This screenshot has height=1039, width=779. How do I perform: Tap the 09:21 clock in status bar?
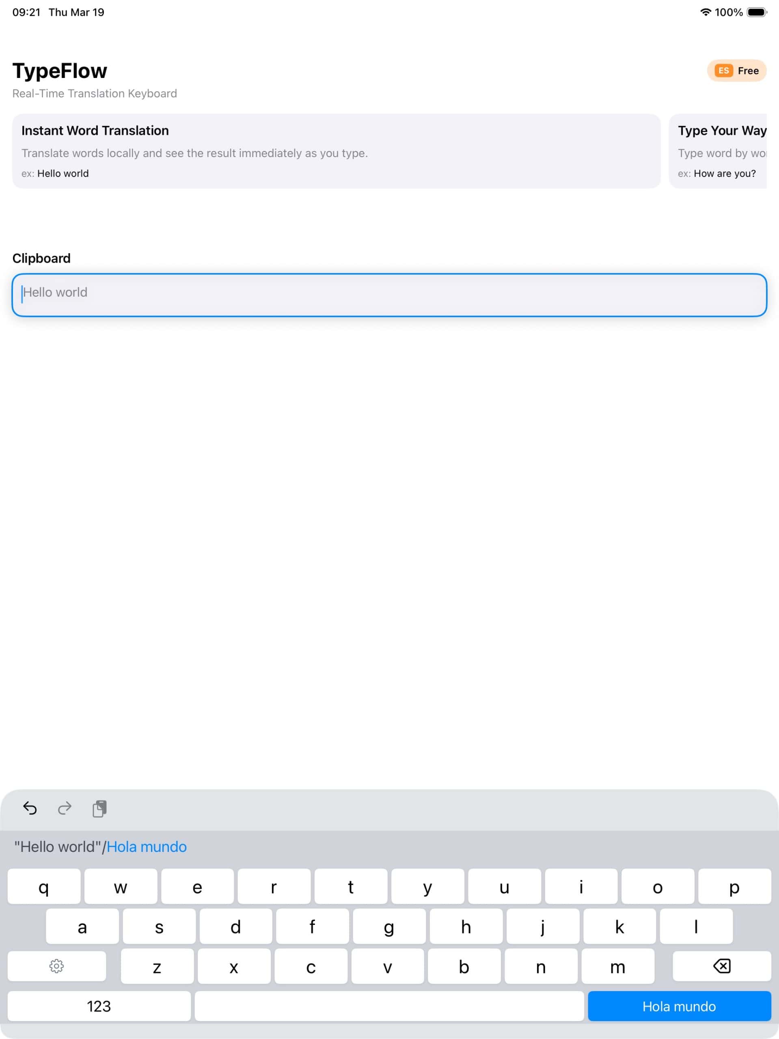(26, 12)
